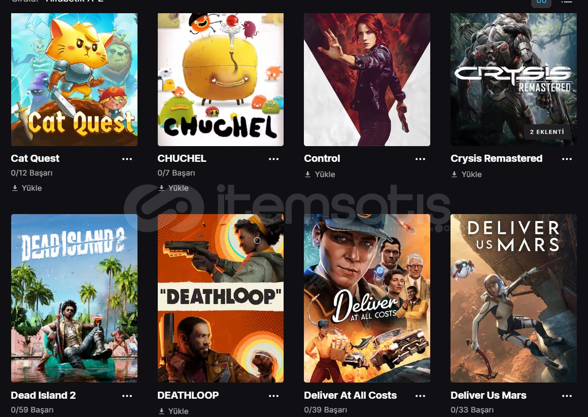The image size is (588, 417).
Task: Switch to grid view layout
Action: [541, 2]
